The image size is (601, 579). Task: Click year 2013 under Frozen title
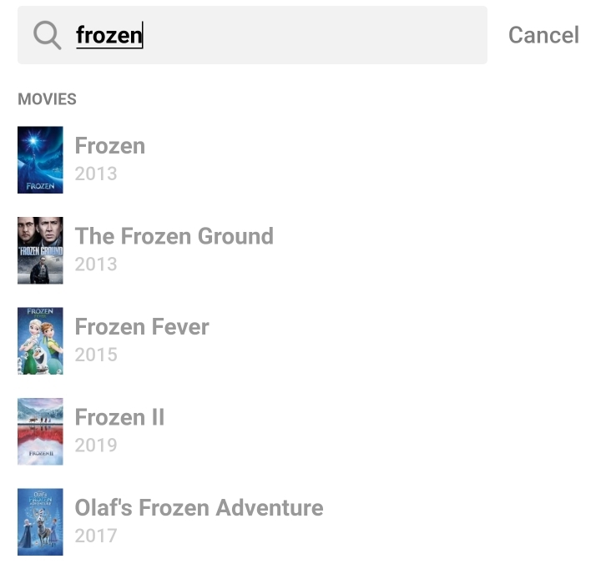click(x=96, y=174)
